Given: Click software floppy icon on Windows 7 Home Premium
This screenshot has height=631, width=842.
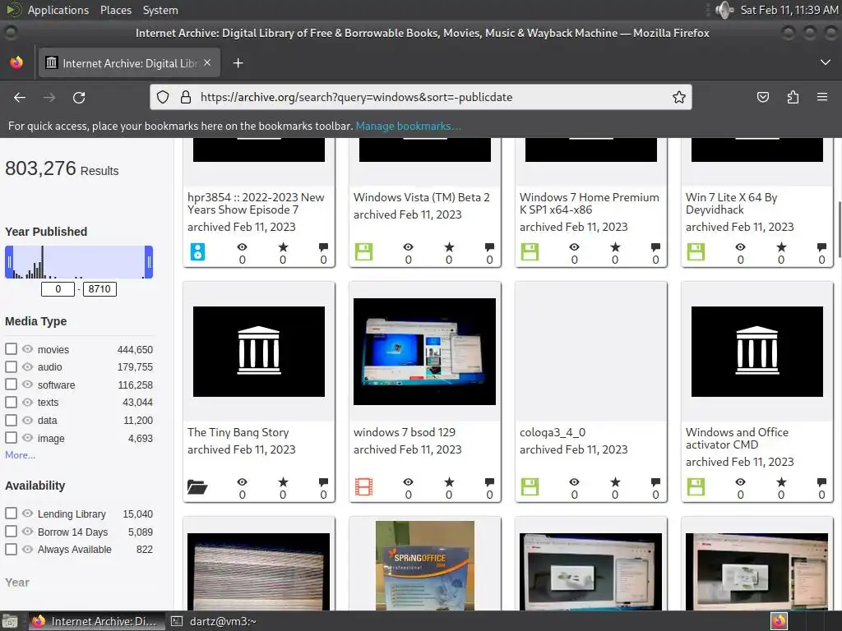Looking at the screenshot, I should 530,251.
